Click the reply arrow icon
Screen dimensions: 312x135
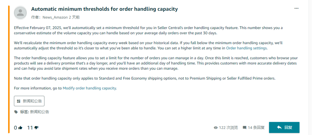tap(279, 127)
